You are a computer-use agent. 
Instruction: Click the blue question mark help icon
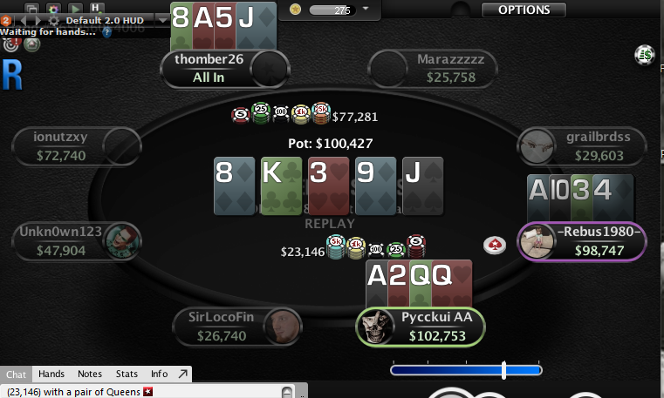coord(107,32)
